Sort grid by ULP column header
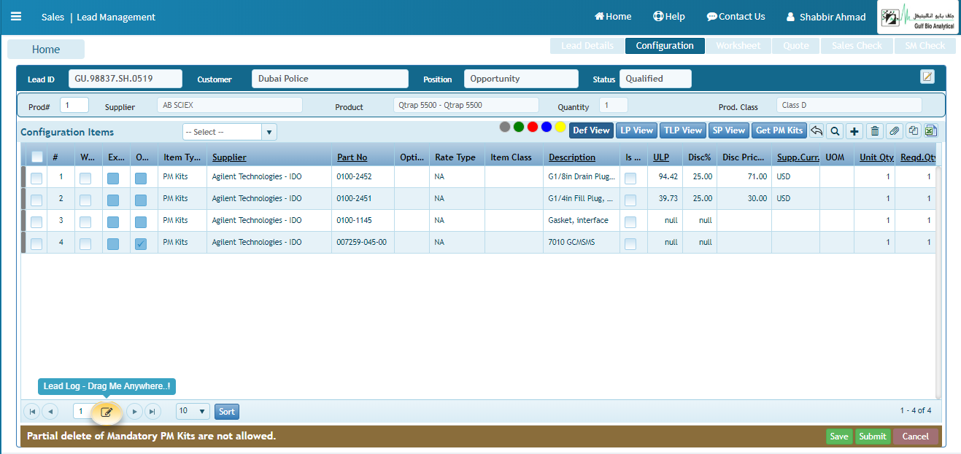Viewport: 961px width, 454px height. point(661,157)
